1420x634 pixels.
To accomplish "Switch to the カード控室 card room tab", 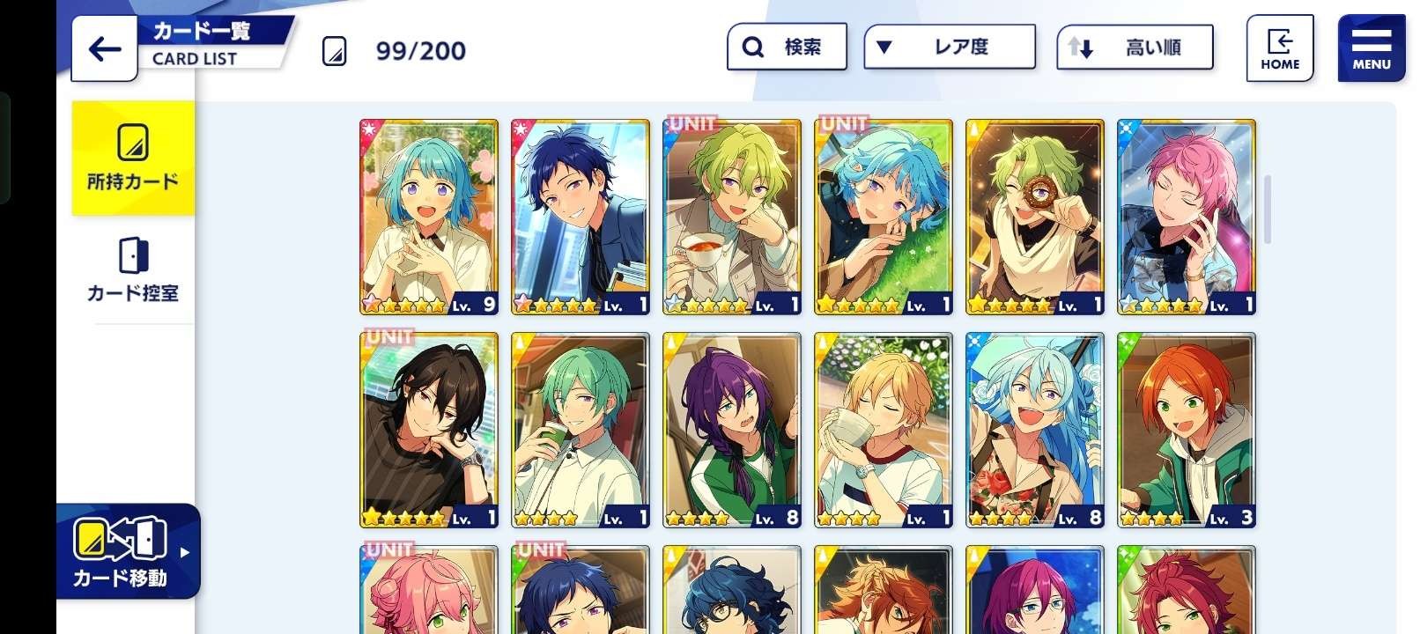I will pyautogui.click(x=133, y=269).
